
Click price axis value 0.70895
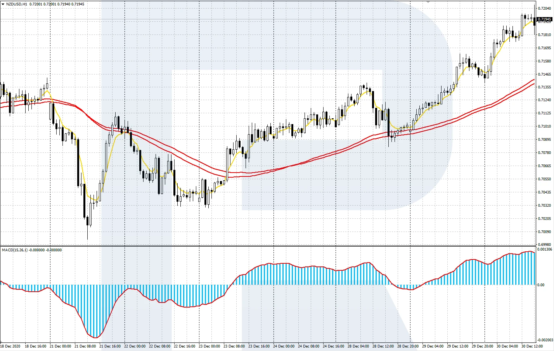545,140
